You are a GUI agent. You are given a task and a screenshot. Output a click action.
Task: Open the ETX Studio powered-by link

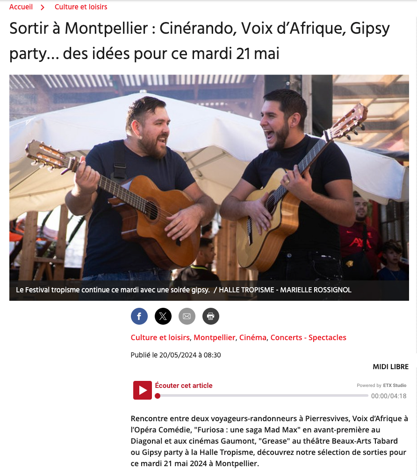click(x=395, y=385)
